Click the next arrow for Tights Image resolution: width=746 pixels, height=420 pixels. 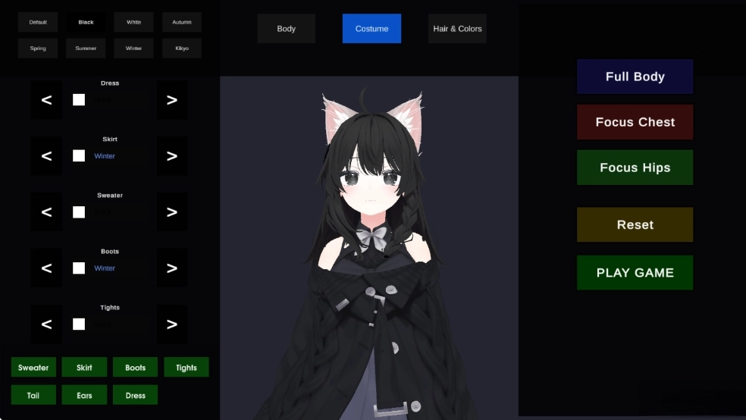[172, 324]
